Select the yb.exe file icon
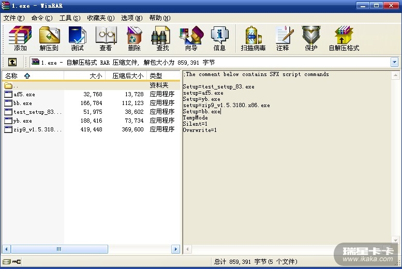This screenshot has width=402, height=269. pos(8,121)
